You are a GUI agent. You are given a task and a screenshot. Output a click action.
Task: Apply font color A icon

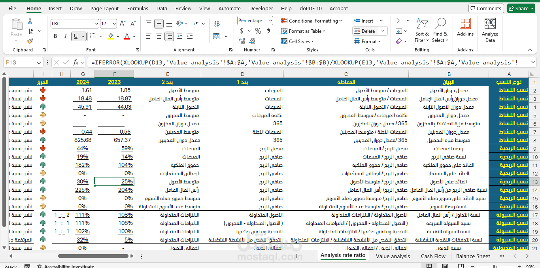coord(127,36)
